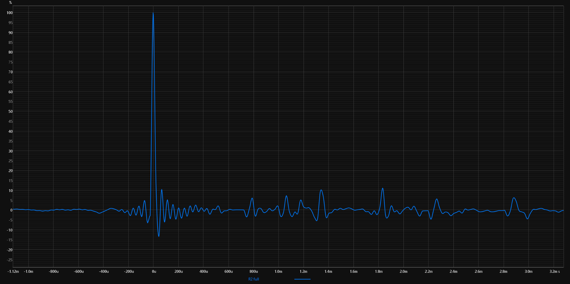Click the -20 label on the vertical axis
The height and width of the screenshot is (284, 570).
tap(10, 250)
